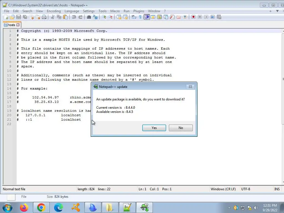Open the Plugins menu
Image resolution: width=284 pixels, height=213 pixels.
click(139, 11)
